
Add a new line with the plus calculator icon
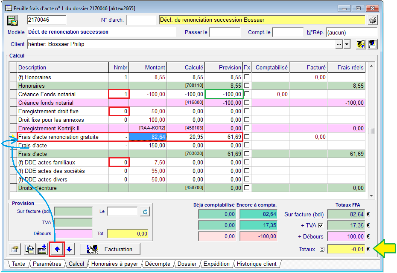tap(42, 250)
